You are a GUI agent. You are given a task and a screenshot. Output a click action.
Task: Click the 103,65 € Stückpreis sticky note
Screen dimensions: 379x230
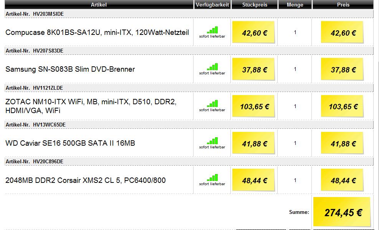(x=253, y=106)
